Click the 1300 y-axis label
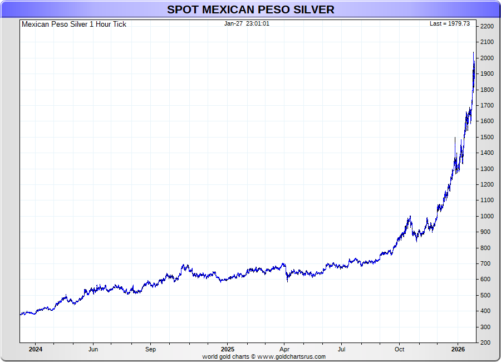 tap(487, 169)
